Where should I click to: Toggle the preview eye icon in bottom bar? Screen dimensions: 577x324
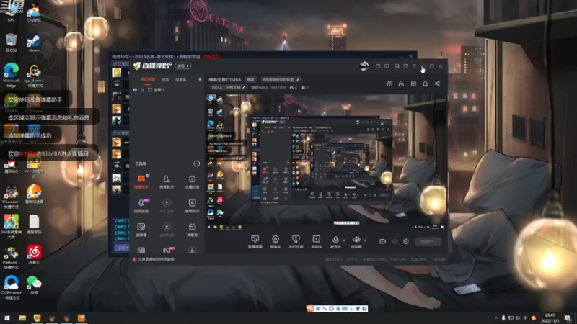click(394, 241)
